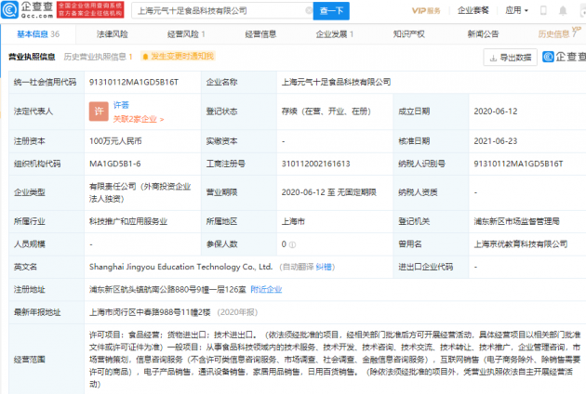The width and height of the screenshot is (586, 394).
Task: Select 成立日期 value 2020-06-12
Action: (x=496, y=112)
